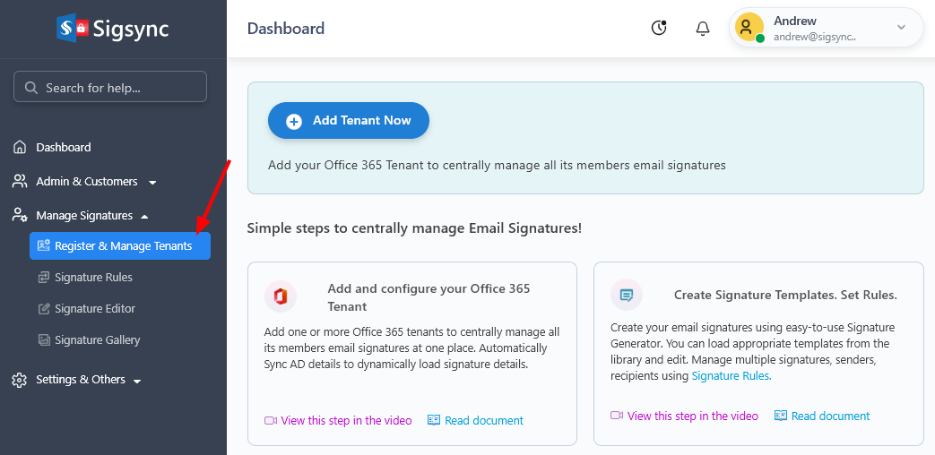Screen dimensions: 935x455
Task: Click the Office 365 logo icon
Action: coord(281,296)
